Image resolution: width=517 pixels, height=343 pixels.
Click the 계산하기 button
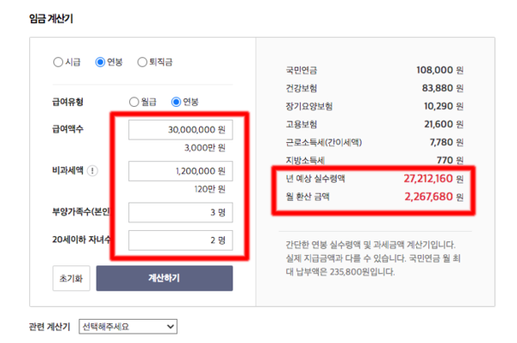[x=165, y=278]
